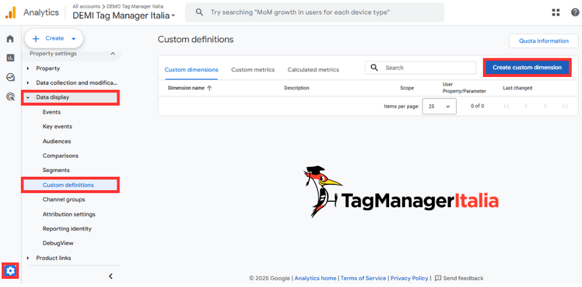Screen dimensions: 582x287
Task: Expand Data collection and modification
Action: click(x=28, y=83)
